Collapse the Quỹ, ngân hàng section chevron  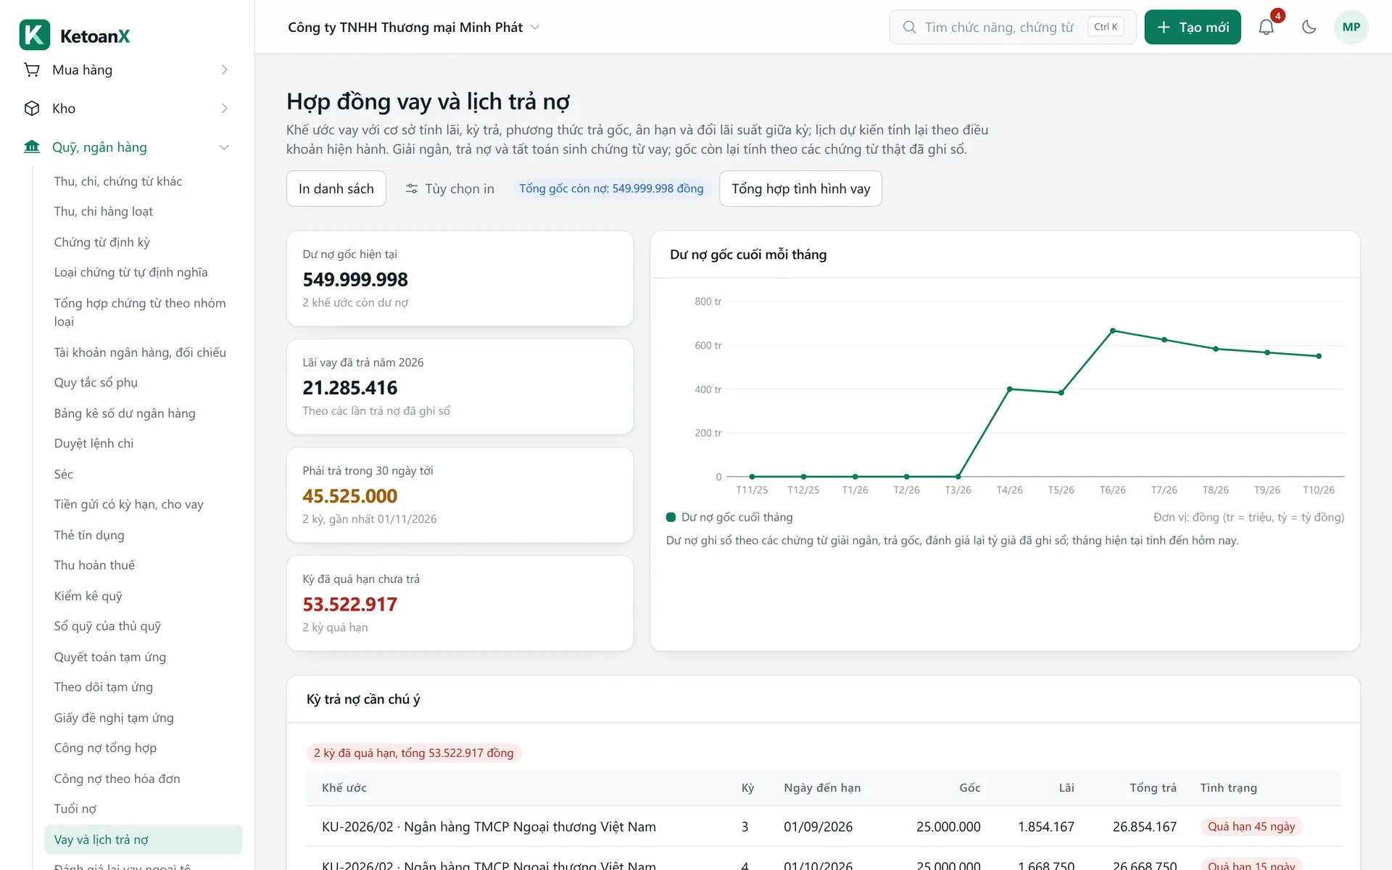click(x=224, y=147)
